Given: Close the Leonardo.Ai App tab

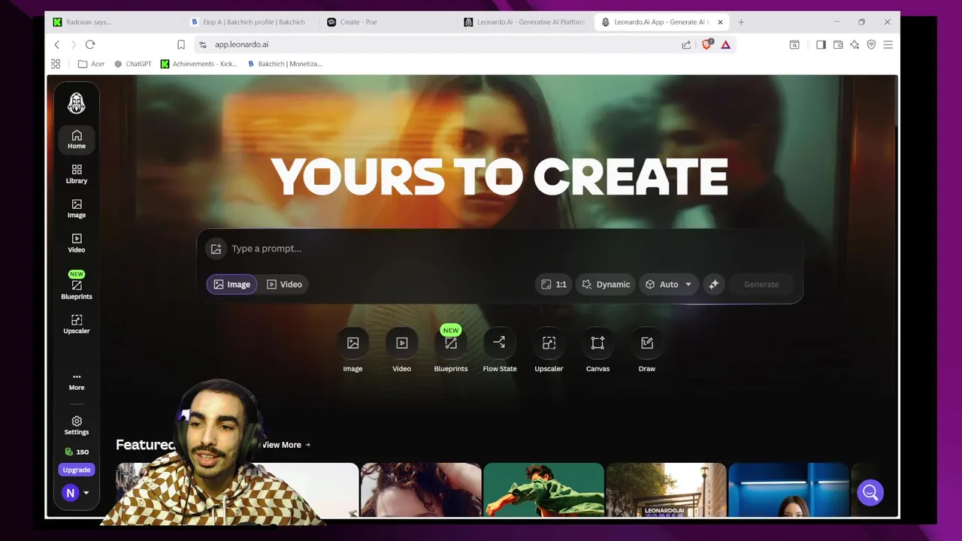Looking at the screenshot, I should 720,22.
